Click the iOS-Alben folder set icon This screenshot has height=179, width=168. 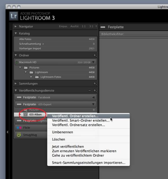[25, 114]
